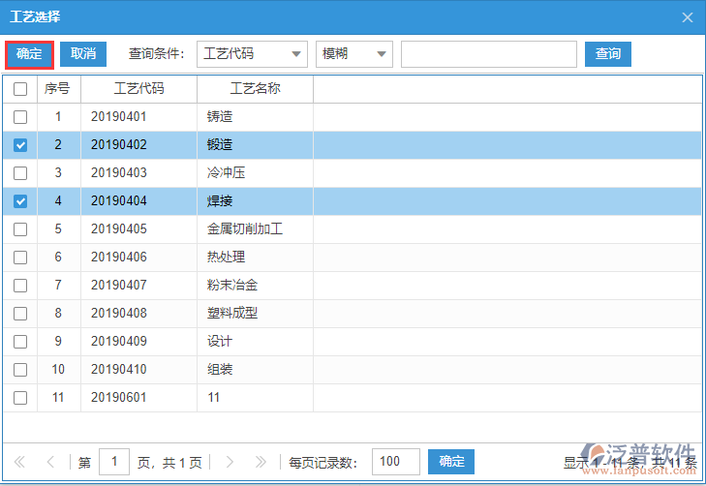706x486 pixels.
Task: Close the 工艺选择 dialog
Action: [x=688, y=17]
